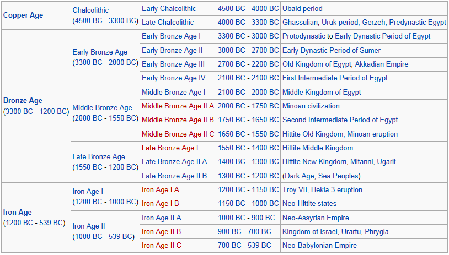
Task: Open the Akkadian Empire link
Action: coord(382,64)
